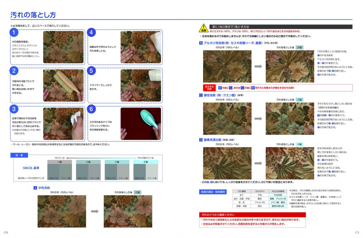The height and width of the screenshot is (238, 363).
Task: Click the 酸素系漂白剤 cell in the detergent table
Action: 278,206
